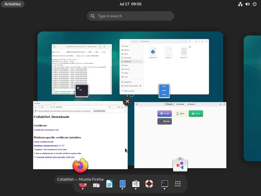Select Home in Files sidebar
261x196 pixels.
click(x=132, y=54)
